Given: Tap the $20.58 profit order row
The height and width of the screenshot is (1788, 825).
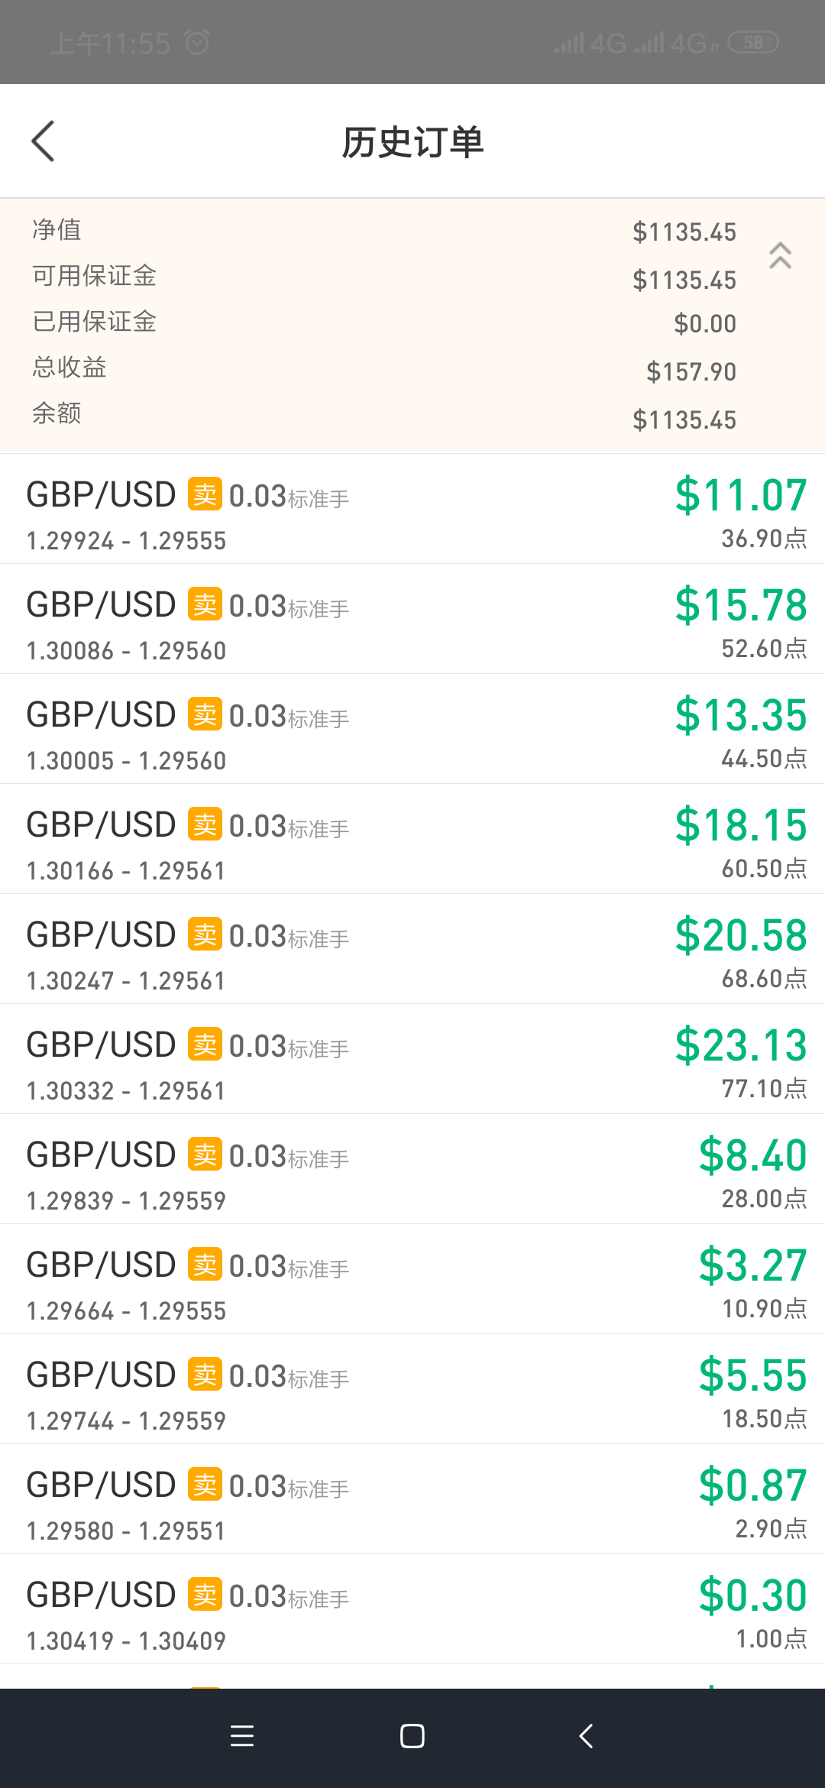Looking at the screenshot, I should pyautogui.click(x=412, y=950).
